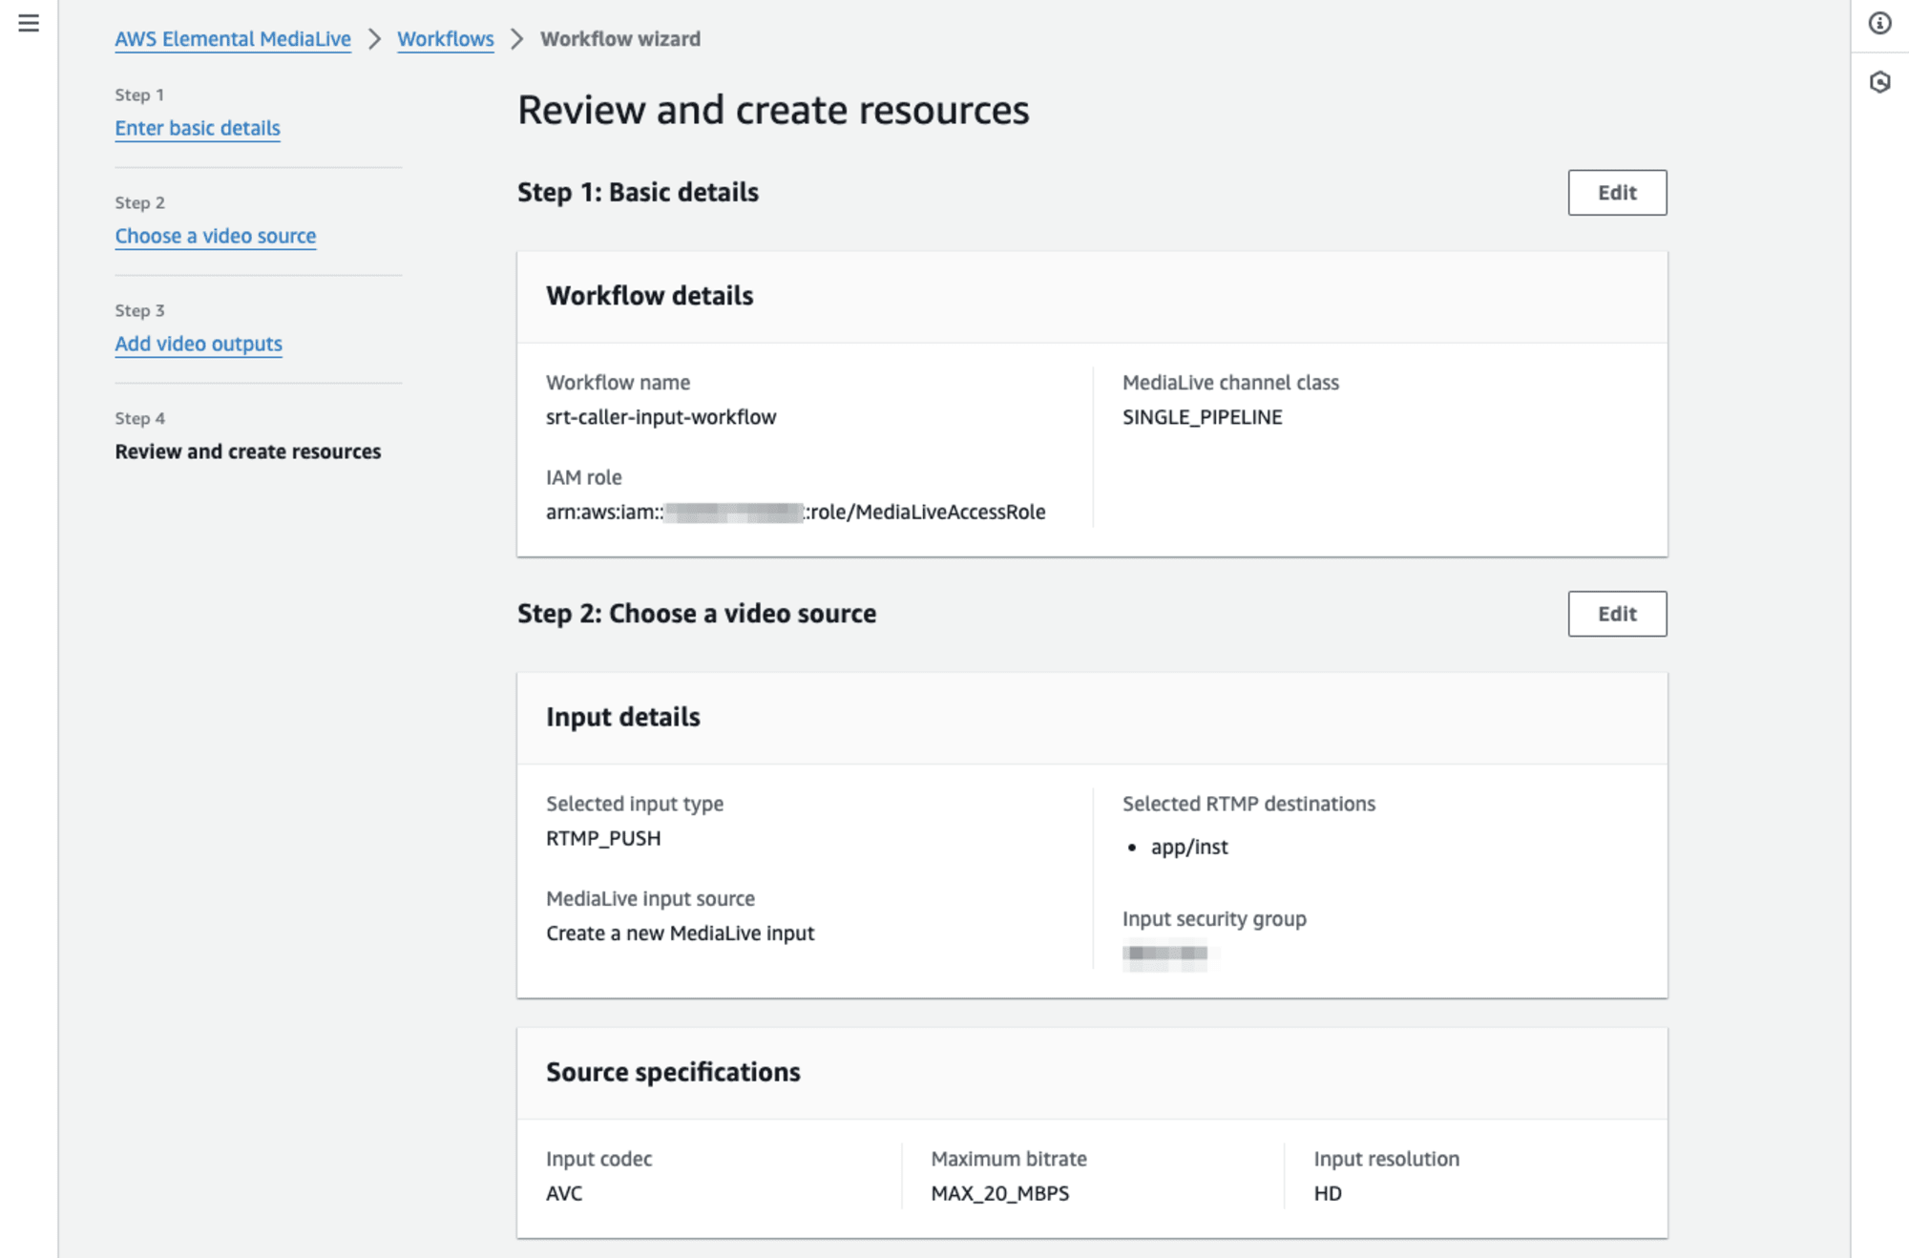Edit Step 2 Choose a video source

pyautogui.click(x=1617, y=614)
